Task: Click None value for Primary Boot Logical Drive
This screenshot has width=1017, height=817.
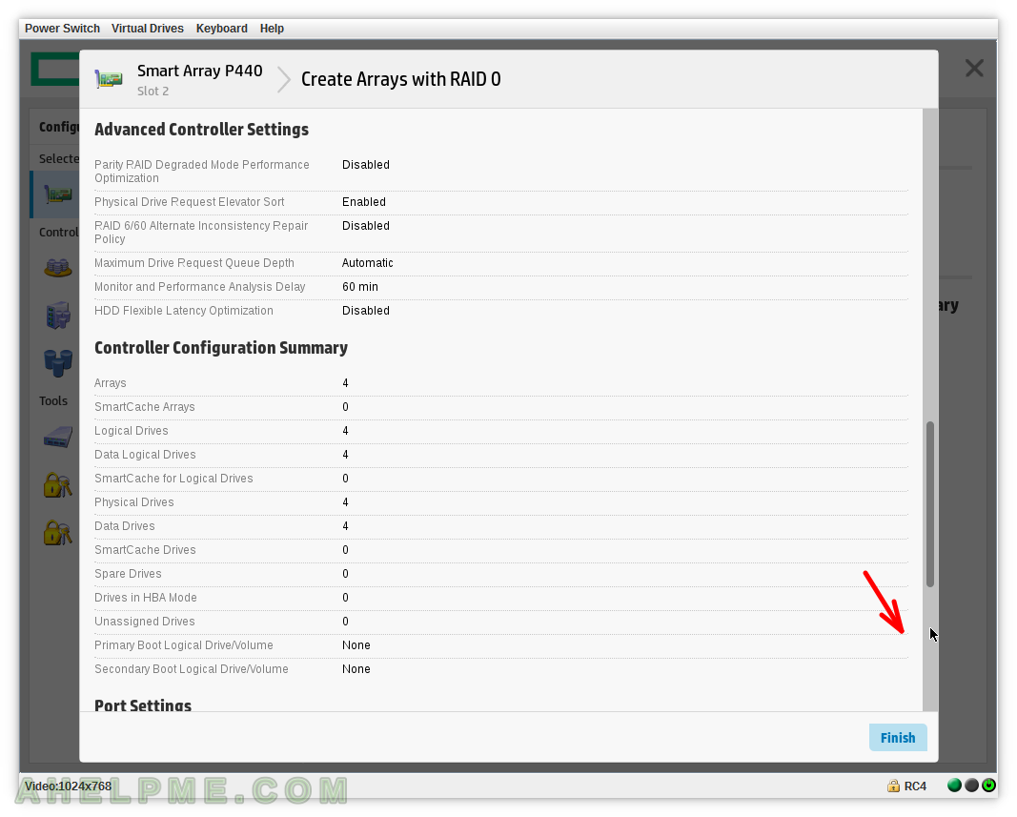Action: coord(356,645)
